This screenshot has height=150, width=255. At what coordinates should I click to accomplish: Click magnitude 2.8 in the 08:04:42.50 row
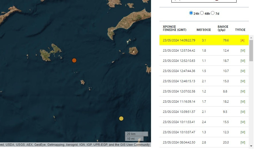click(x=204, y=142)
